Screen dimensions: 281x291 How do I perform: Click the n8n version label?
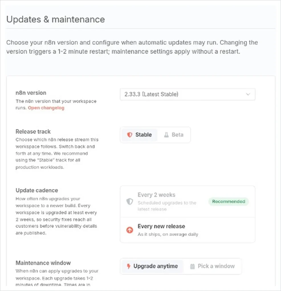[31, 93]
